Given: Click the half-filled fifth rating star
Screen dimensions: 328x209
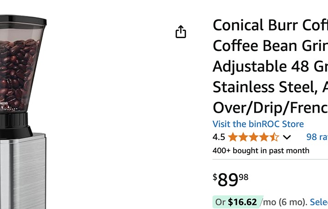Looking at the screenshot, I should (x=274, y=137).
